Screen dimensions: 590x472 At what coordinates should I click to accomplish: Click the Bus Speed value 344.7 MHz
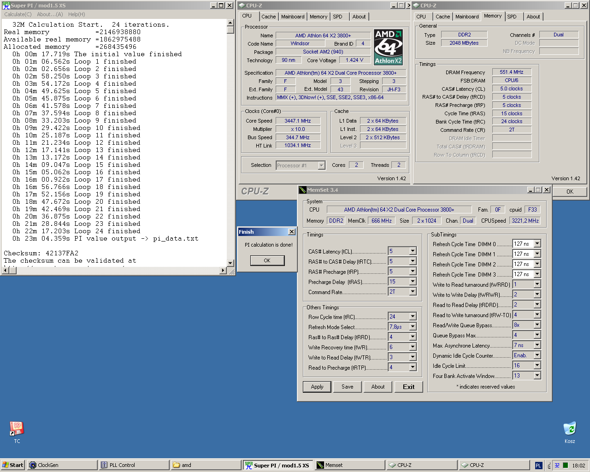(298, 137)
